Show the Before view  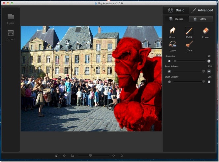coord(176,19)
